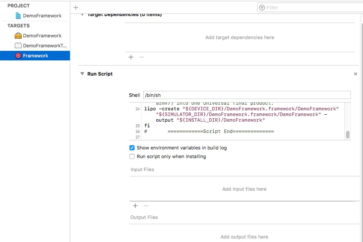Remove input file with minus button
363x242 pixels.
[x=146, y=206]
